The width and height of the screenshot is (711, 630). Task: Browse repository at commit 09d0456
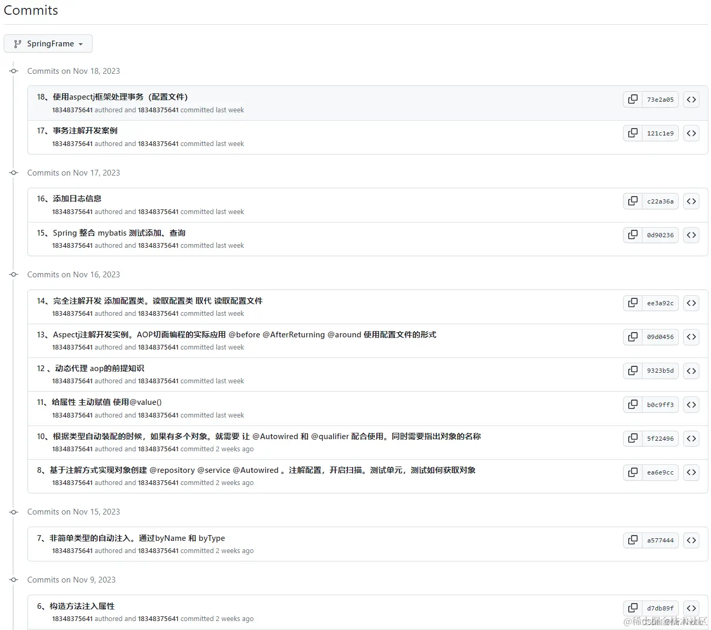coord(691,336)
